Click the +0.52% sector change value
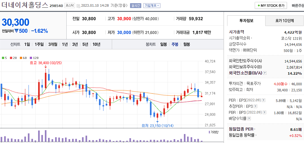 (x=296, y=135)
